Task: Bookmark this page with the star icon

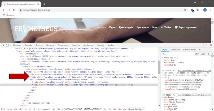Action: point(185,10)
